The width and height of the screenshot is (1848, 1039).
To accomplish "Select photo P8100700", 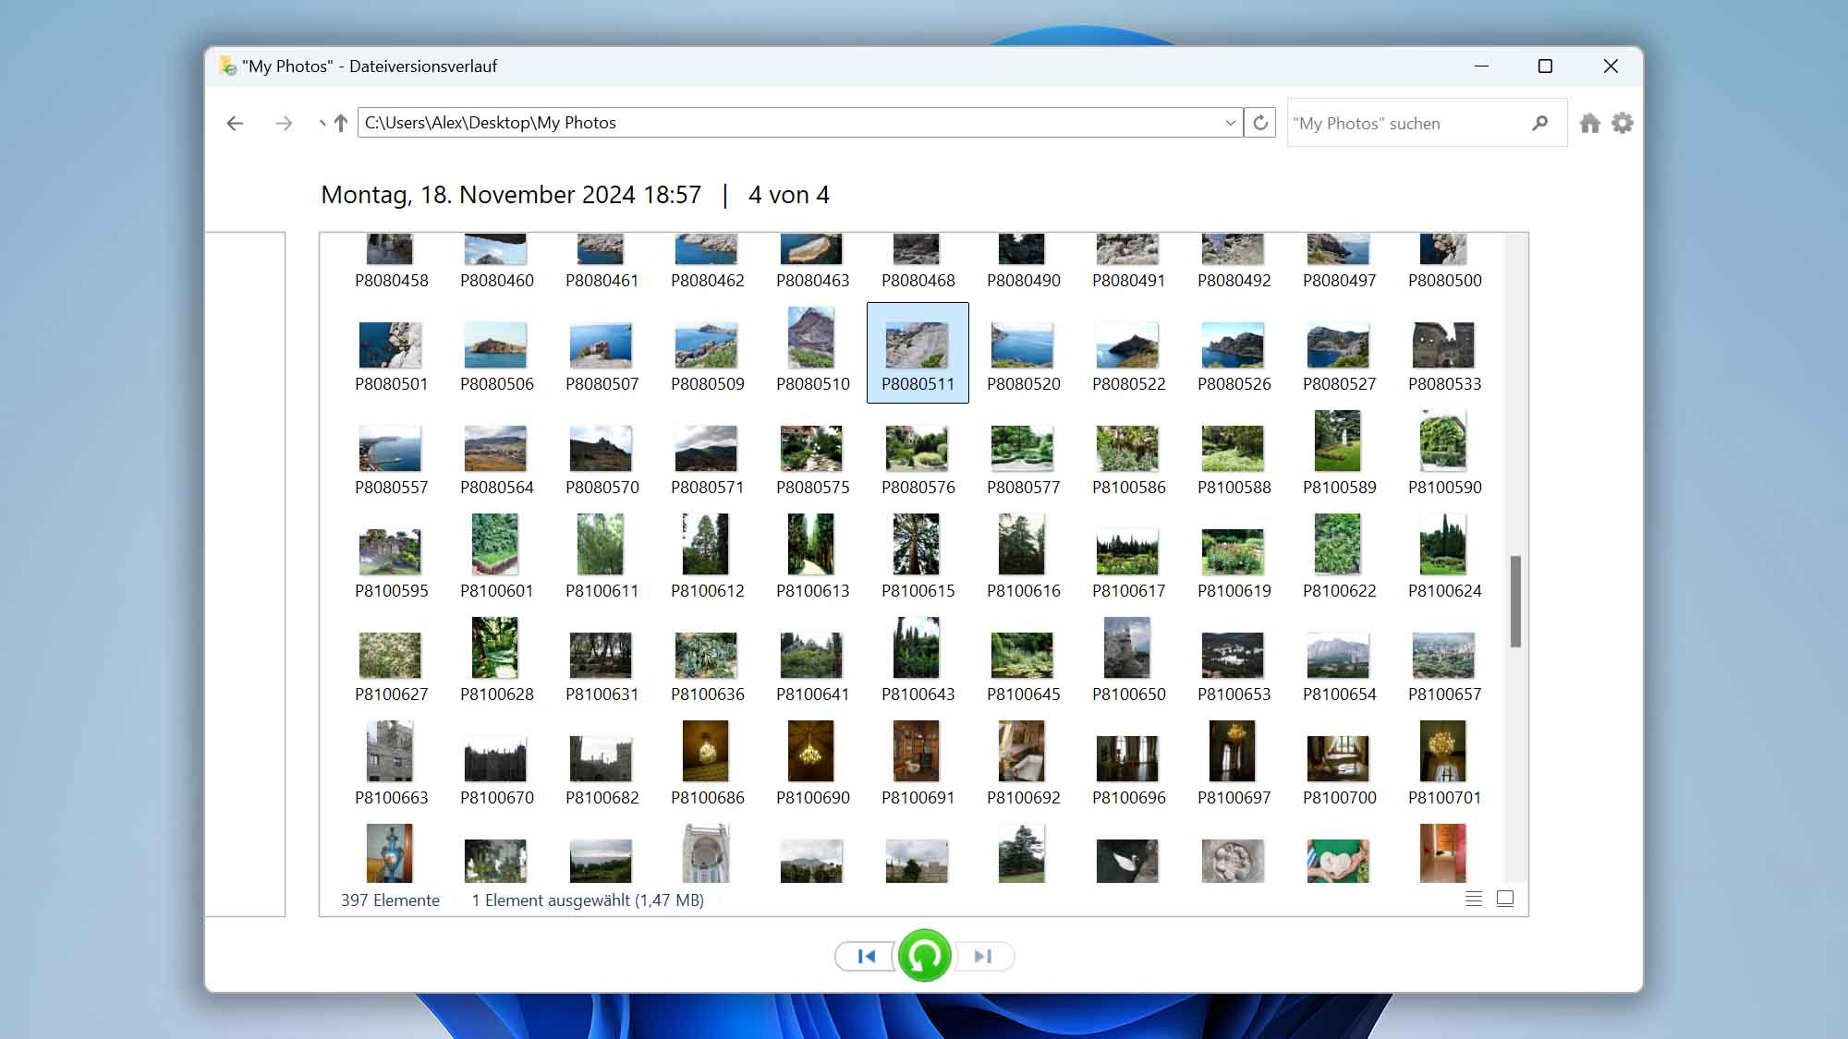I will (1340, 767).
